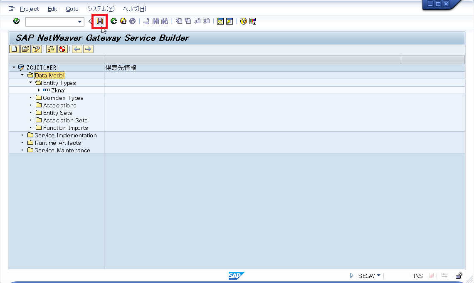Click the Generate Runtime Objects red icon
This screenshot has width=474, height=283.
pyautogui.click(x=62, y=49)
